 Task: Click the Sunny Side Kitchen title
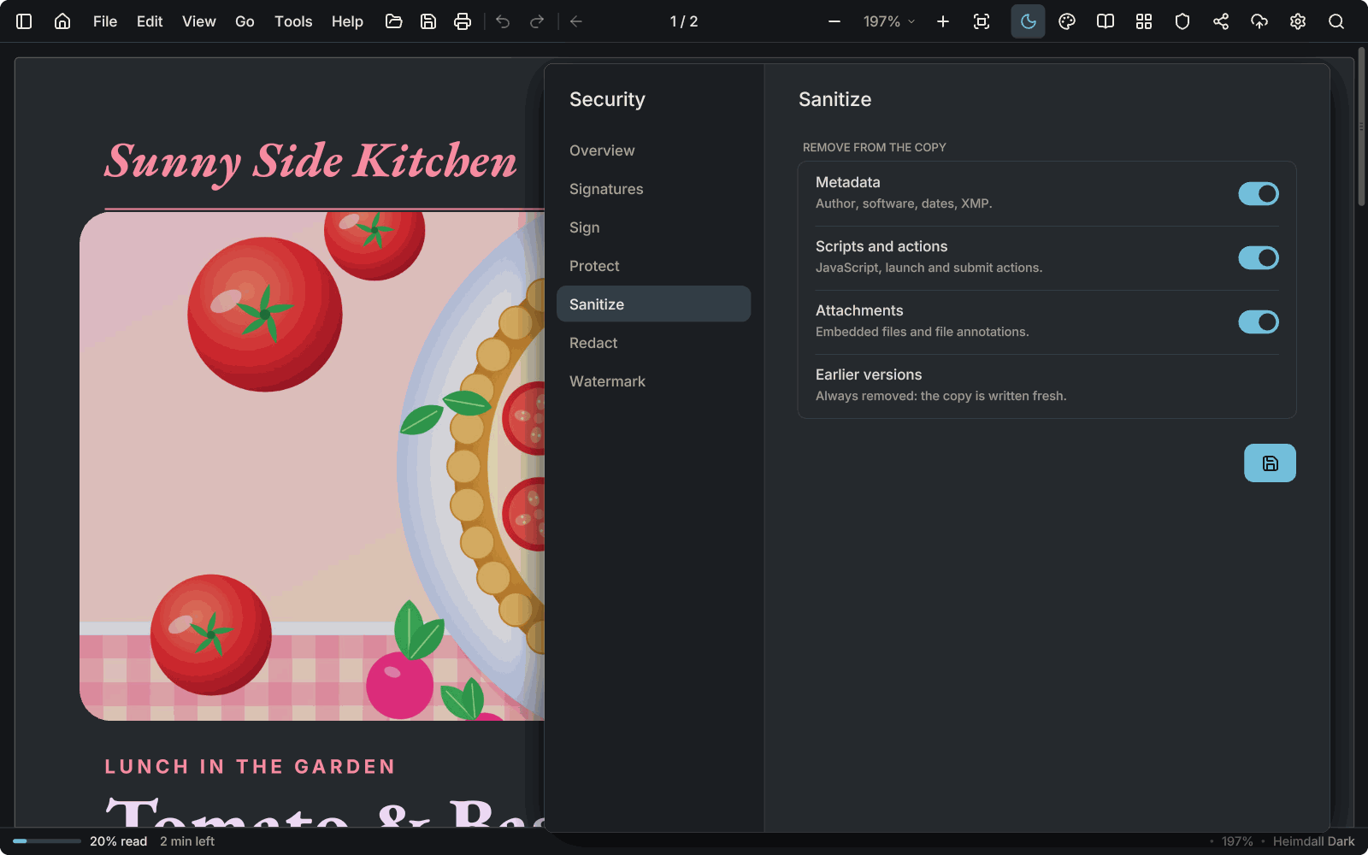[x=311, y=162]
